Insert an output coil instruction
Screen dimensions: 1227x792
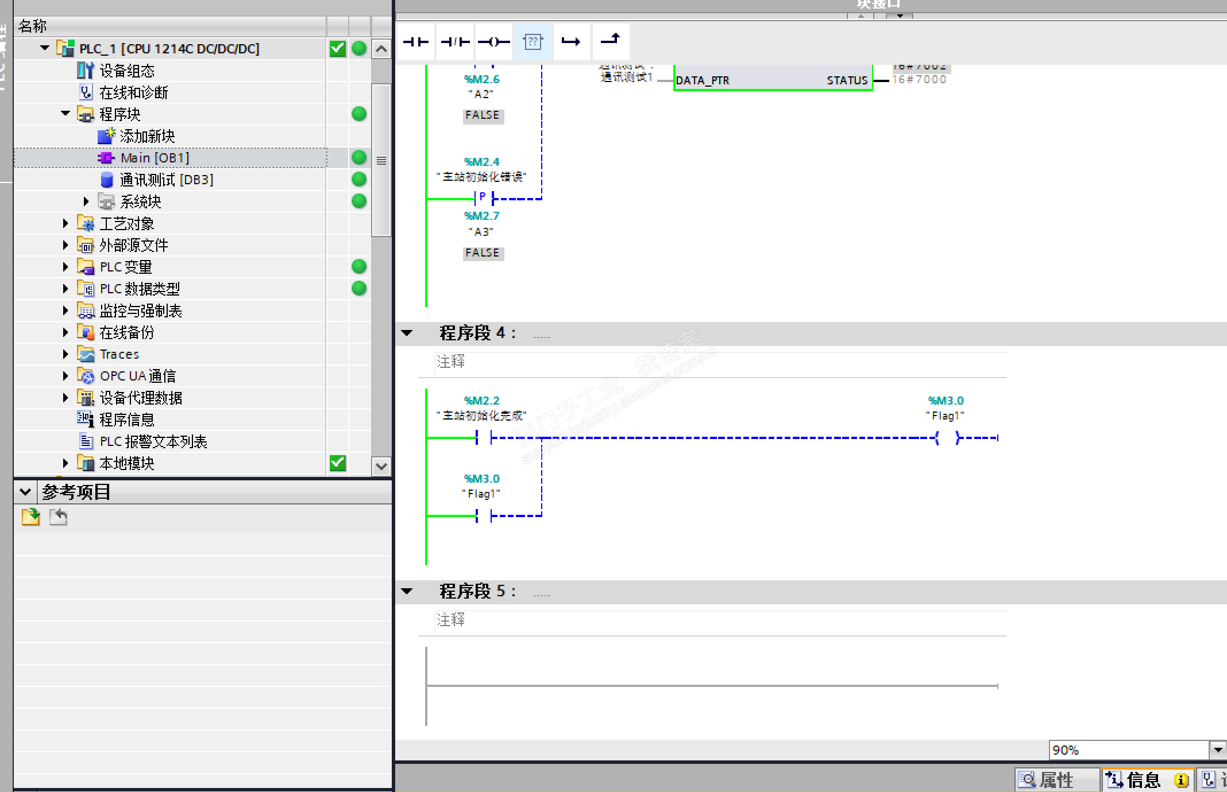(493, 42)
